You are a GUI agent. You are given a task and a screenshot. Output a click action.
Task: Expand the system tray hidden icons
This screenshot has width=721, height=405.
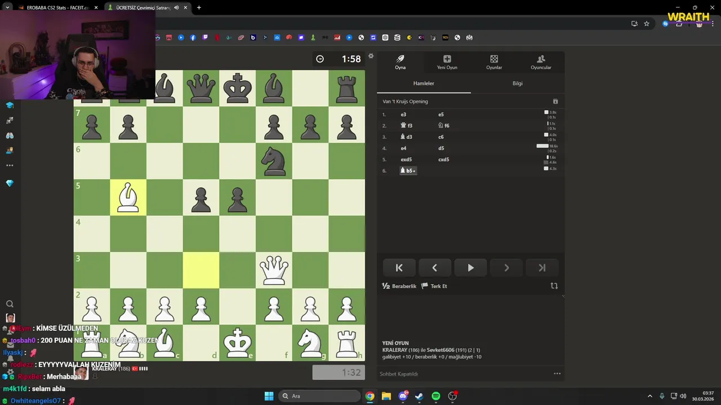pyautogui.click(x=649, y=396)
